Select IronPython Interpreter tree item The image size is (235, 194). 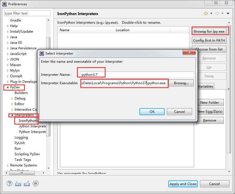28,121
